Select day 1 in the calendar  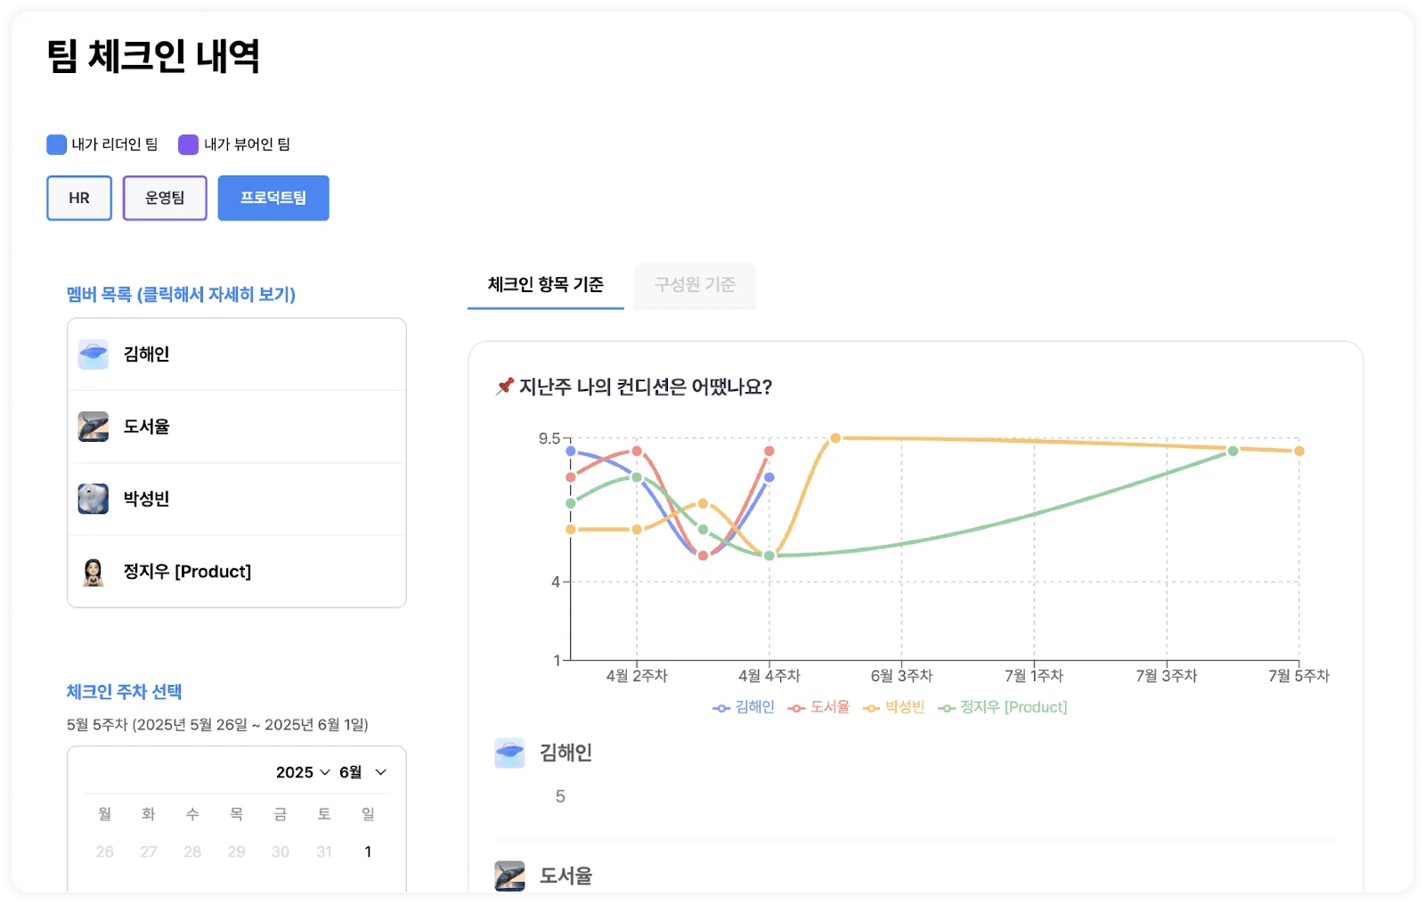pos(368,852)
